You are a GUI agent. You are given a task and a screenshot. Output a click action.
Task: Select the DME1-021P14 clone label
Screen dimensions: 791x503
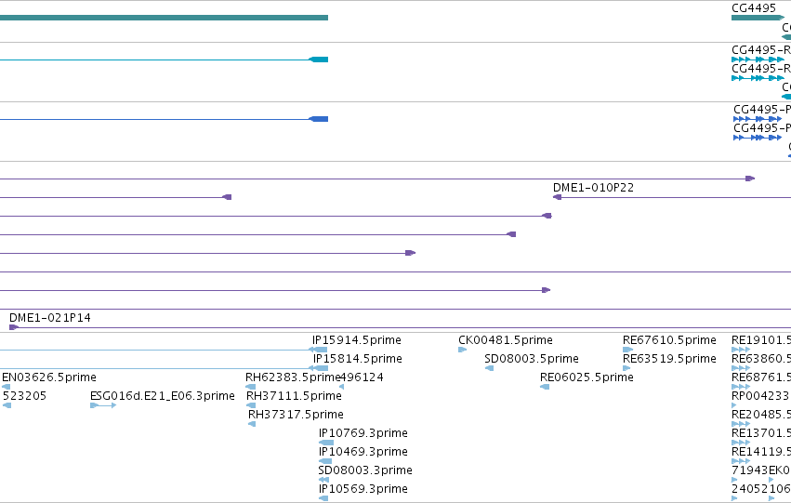[x=50, y=318]
